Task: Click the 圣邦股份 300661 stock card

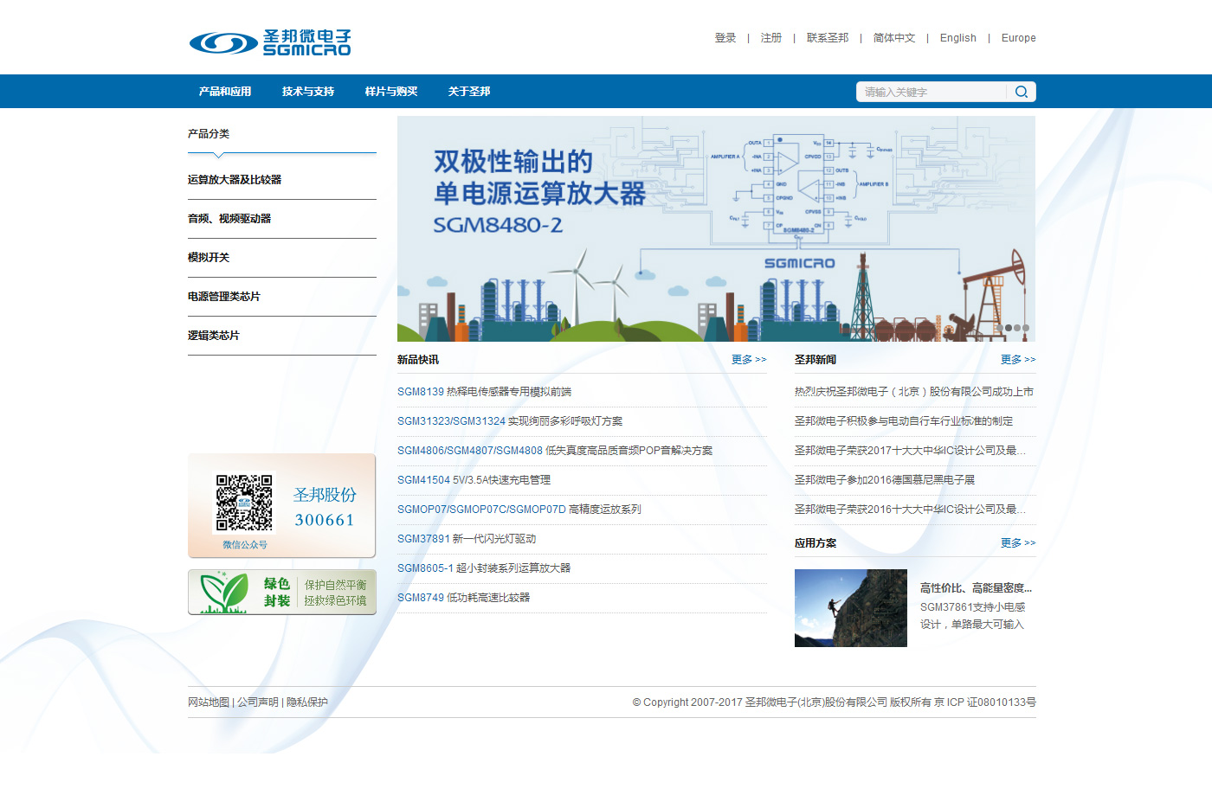Action: point(325,507)
